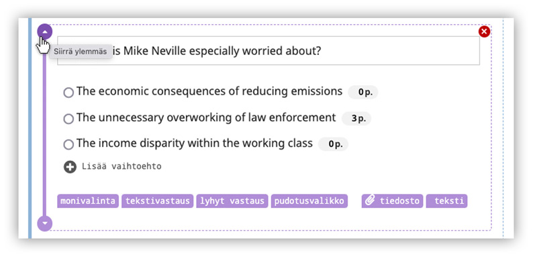The image size is (537, 277).
Task: Click the plus icon to add option
Action: click(70, 166)
